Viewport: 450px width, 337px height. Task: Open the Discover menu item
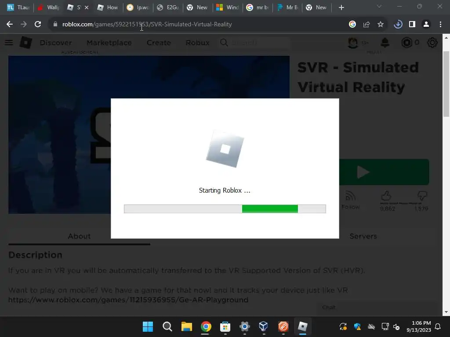tap(56, 43)
